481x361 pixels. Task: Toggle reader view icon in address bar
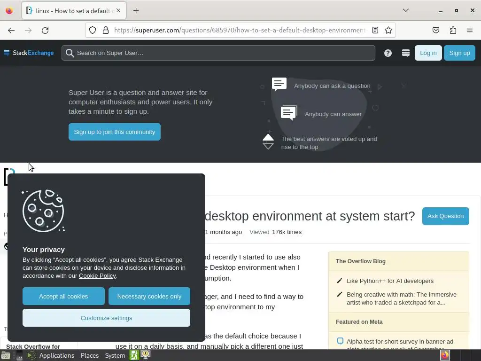click(375, 30)
